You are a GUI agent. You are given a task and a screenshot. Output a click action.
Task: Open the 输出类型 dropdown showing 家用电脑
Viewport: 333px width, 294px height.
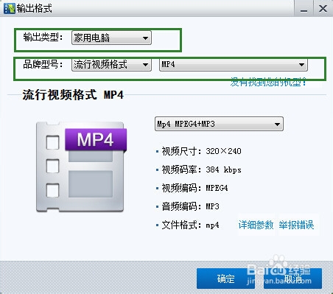coord(111,38)
